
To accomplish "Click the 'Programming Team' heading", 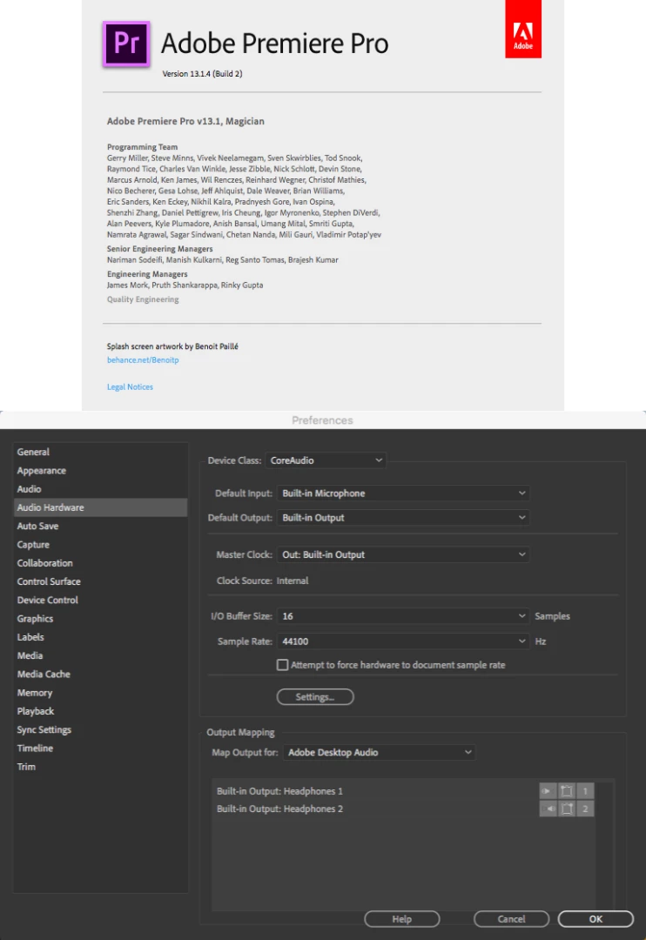I will 142,147.
